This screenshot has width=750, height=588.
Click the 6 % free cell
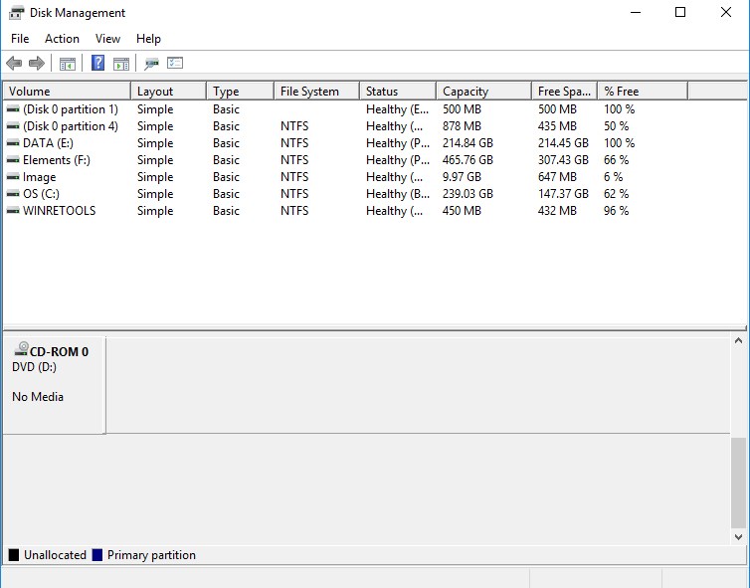coord(613,177)
